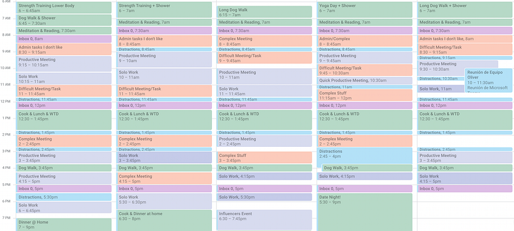Open Long Dog Walk + Shower event

464,10
